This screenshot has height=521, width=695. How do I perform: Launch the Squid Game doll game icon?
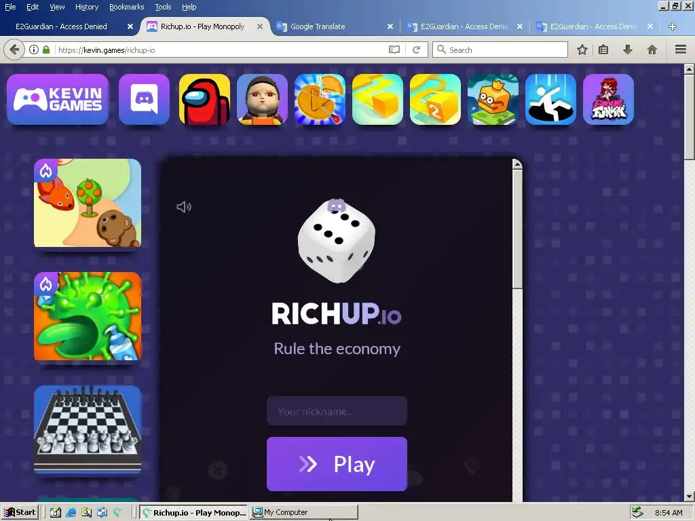tap(262, 99)
